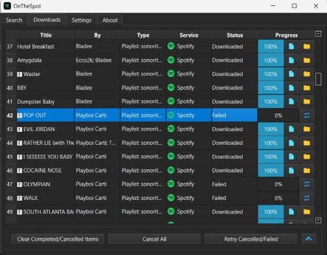Open file icon for COCAINE NOSE row

coord(291,170)
